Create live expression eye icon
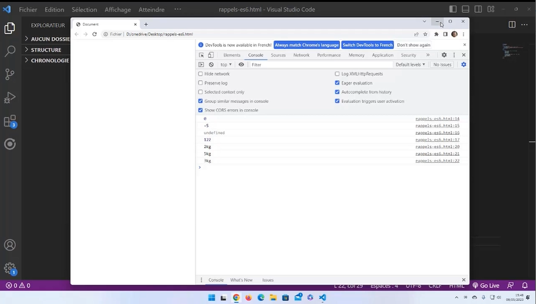536x304 pixels. (241, 65)
